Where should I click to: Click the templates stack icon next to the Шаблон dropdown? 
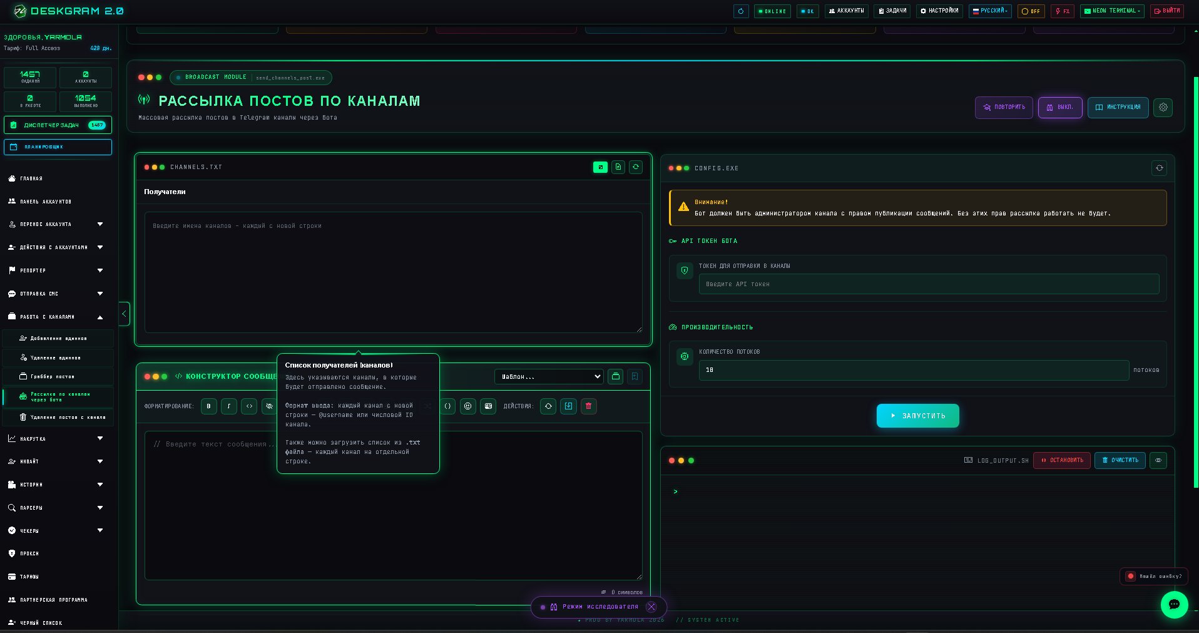[x=616, y=376]
